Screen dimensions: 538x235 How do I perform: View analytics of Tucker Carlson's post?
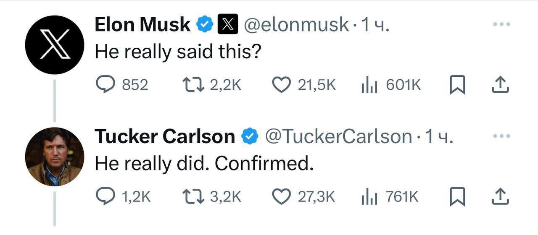(x=369, y=196)
